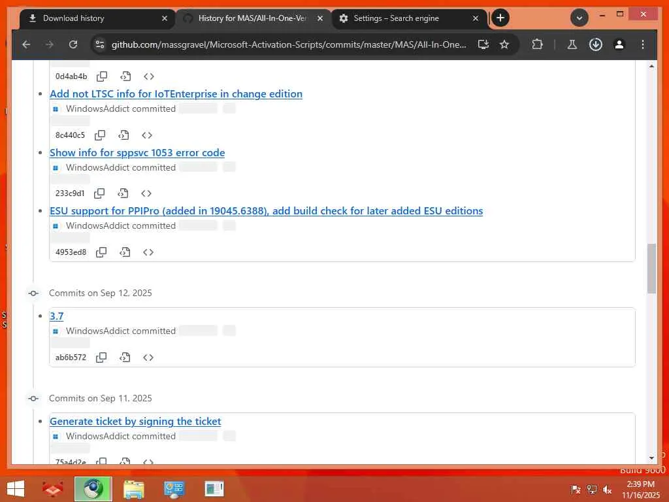Click the page vertical scrollbar thumb
The image size is (669, 502).
[651, 268]
